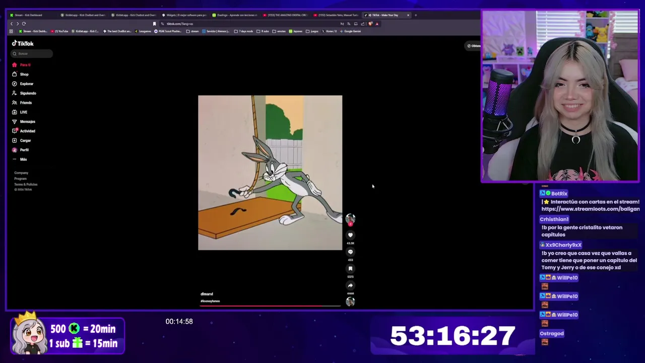Click Xx9Charly9xX username in chat
Screen dimensions: 645x363
point(563,245)
